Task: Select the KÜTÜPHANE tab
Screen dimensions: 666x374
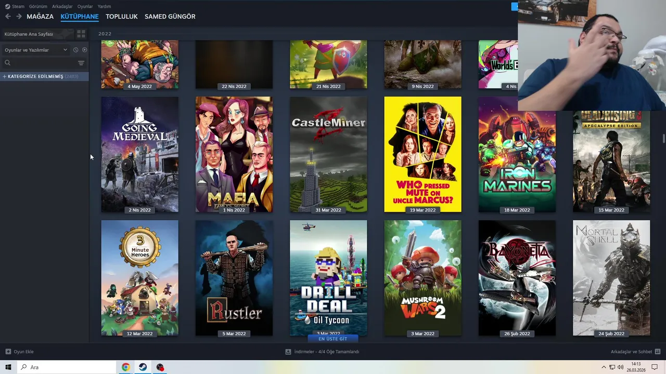Action: click(x=80, y=17)
